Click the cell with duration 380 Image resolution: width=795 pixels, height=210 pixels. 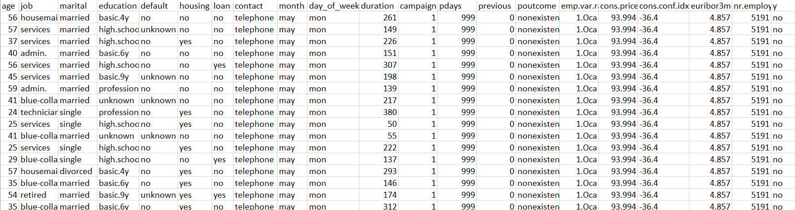pyautogui.click(x=379, y=112)
